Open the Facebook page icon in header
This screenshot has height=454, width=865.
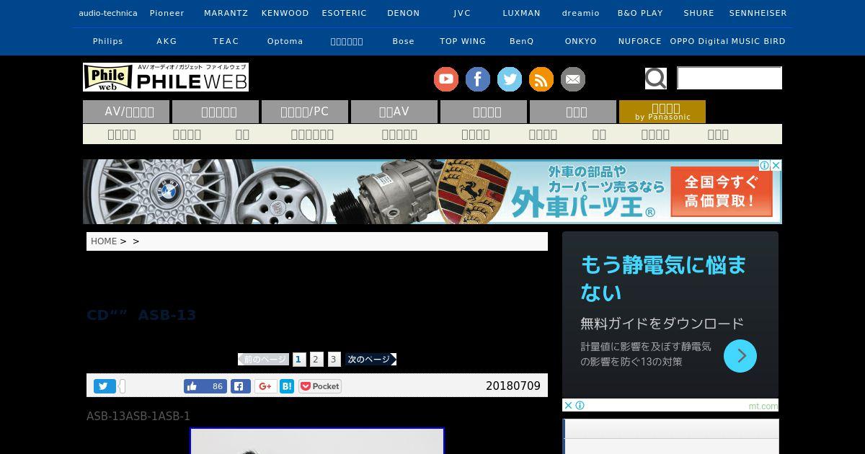(x=478, y=79)
